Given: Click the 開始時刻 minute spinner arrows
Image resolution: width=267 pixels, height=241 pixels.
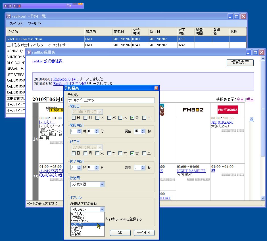Looking at the screenshot, I should pyautogui.click(x=97, y=131).
